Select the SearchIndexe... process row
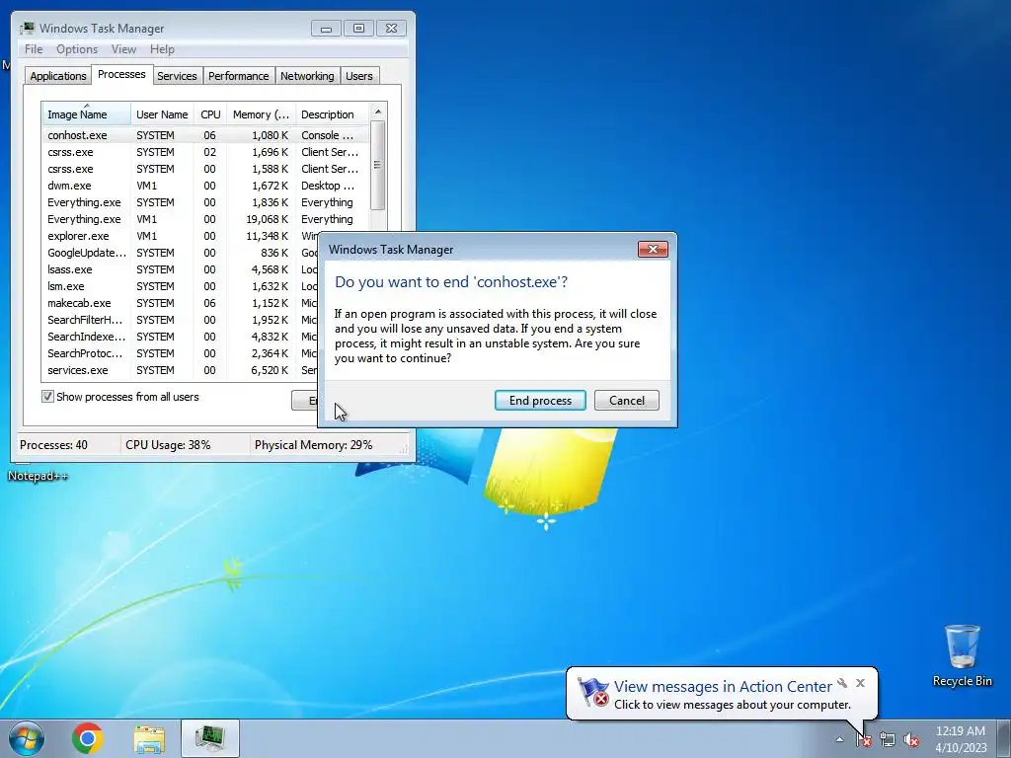The width and height of the screenshot is (1011, 758). point(181,337)
